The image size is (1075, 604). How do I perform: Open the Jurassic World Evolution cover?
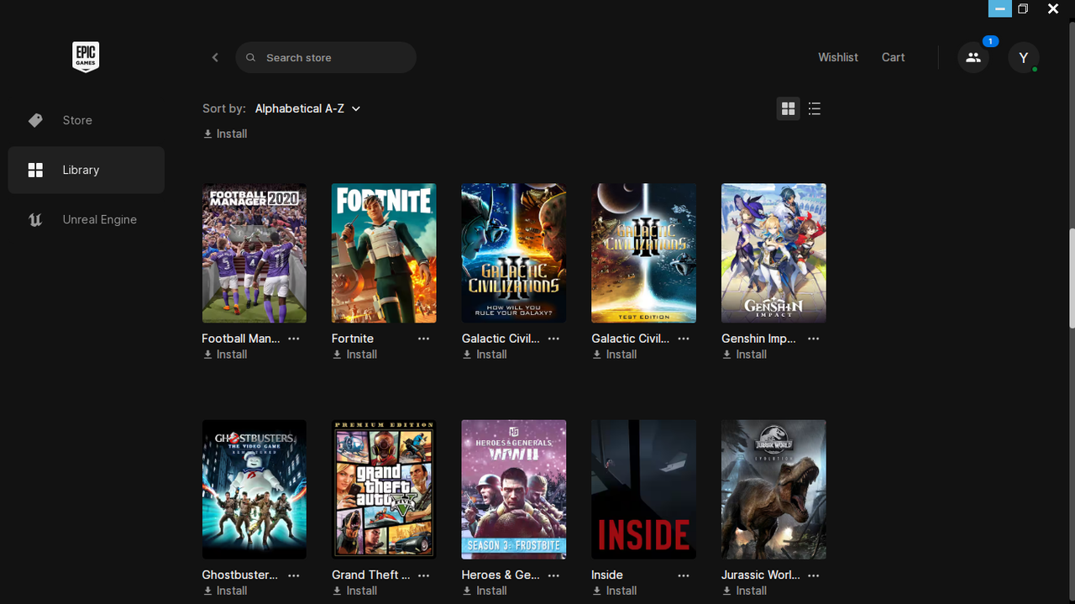pos(773,490)
